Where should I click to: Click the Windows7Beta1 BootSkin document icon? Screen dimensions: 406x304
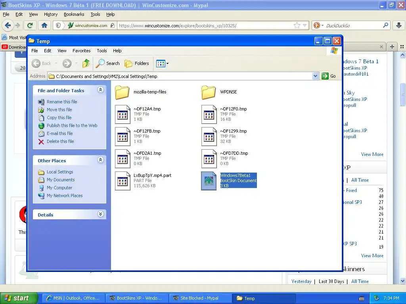209,181
